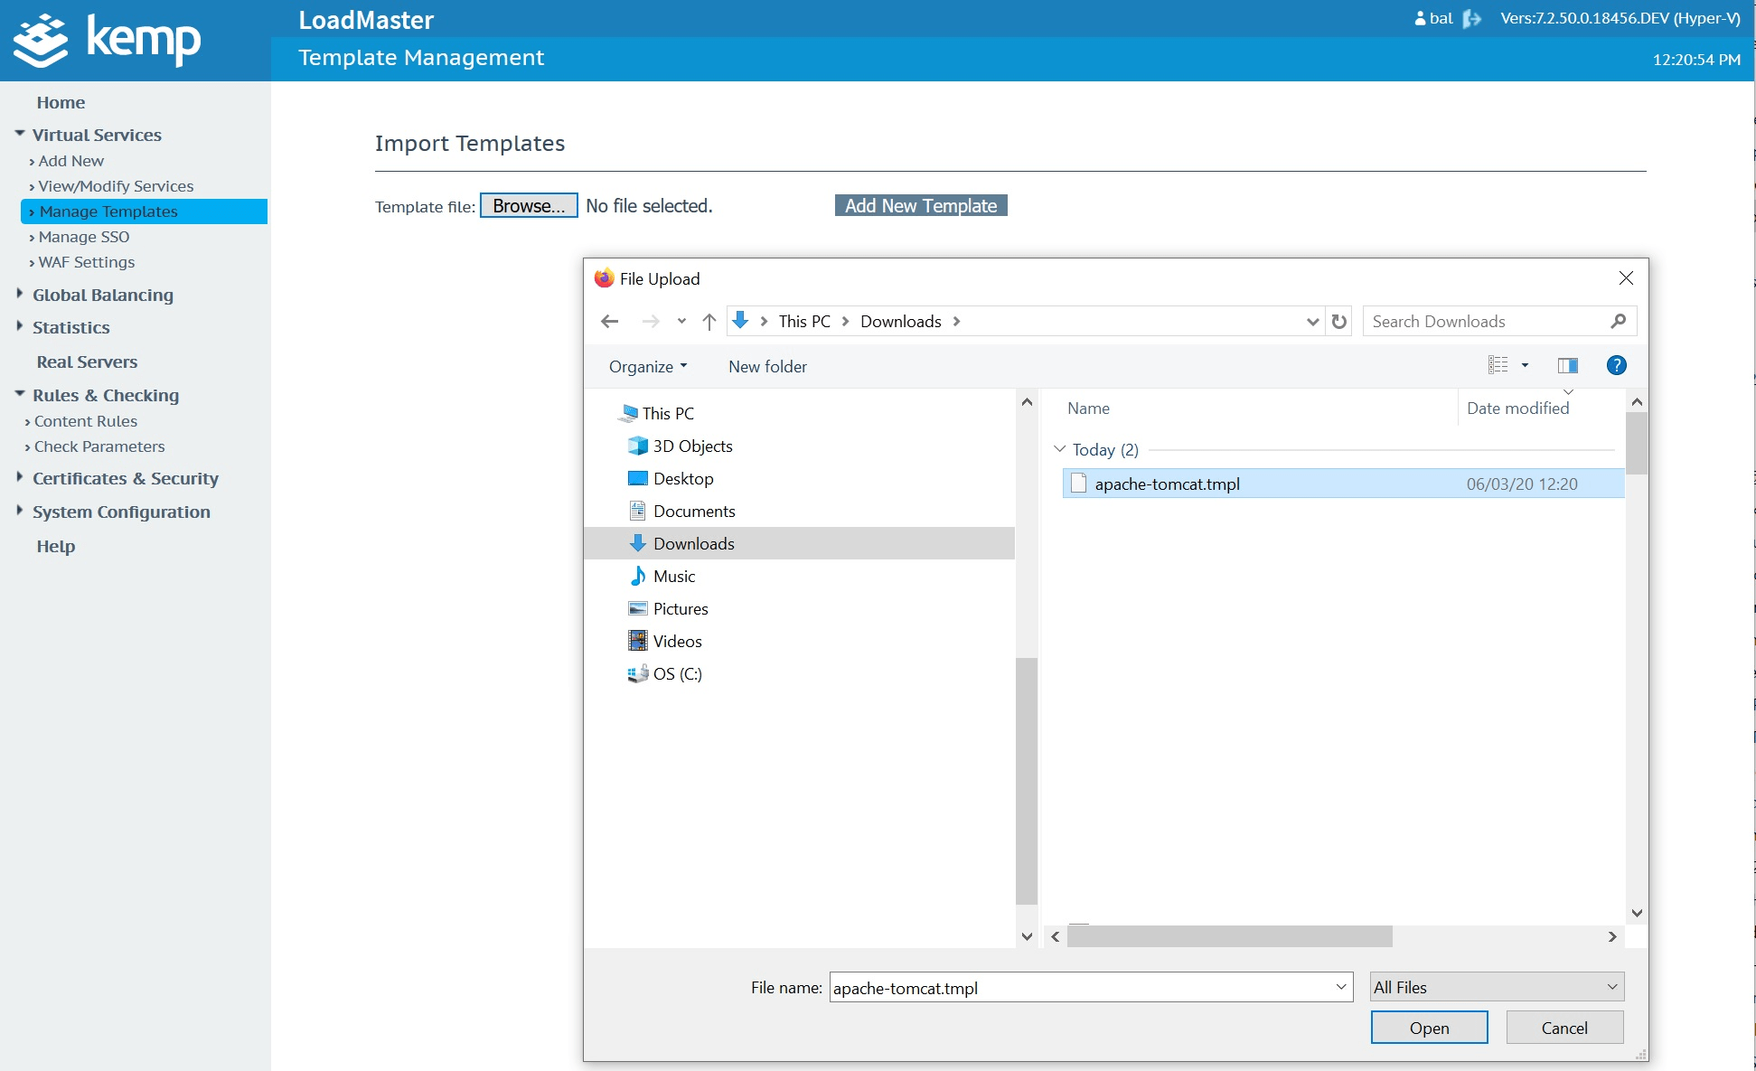Image resolution: width=1756 pixels, height=1071 pixels.
Task: Click the Open button
Action: (1429, 1028)
